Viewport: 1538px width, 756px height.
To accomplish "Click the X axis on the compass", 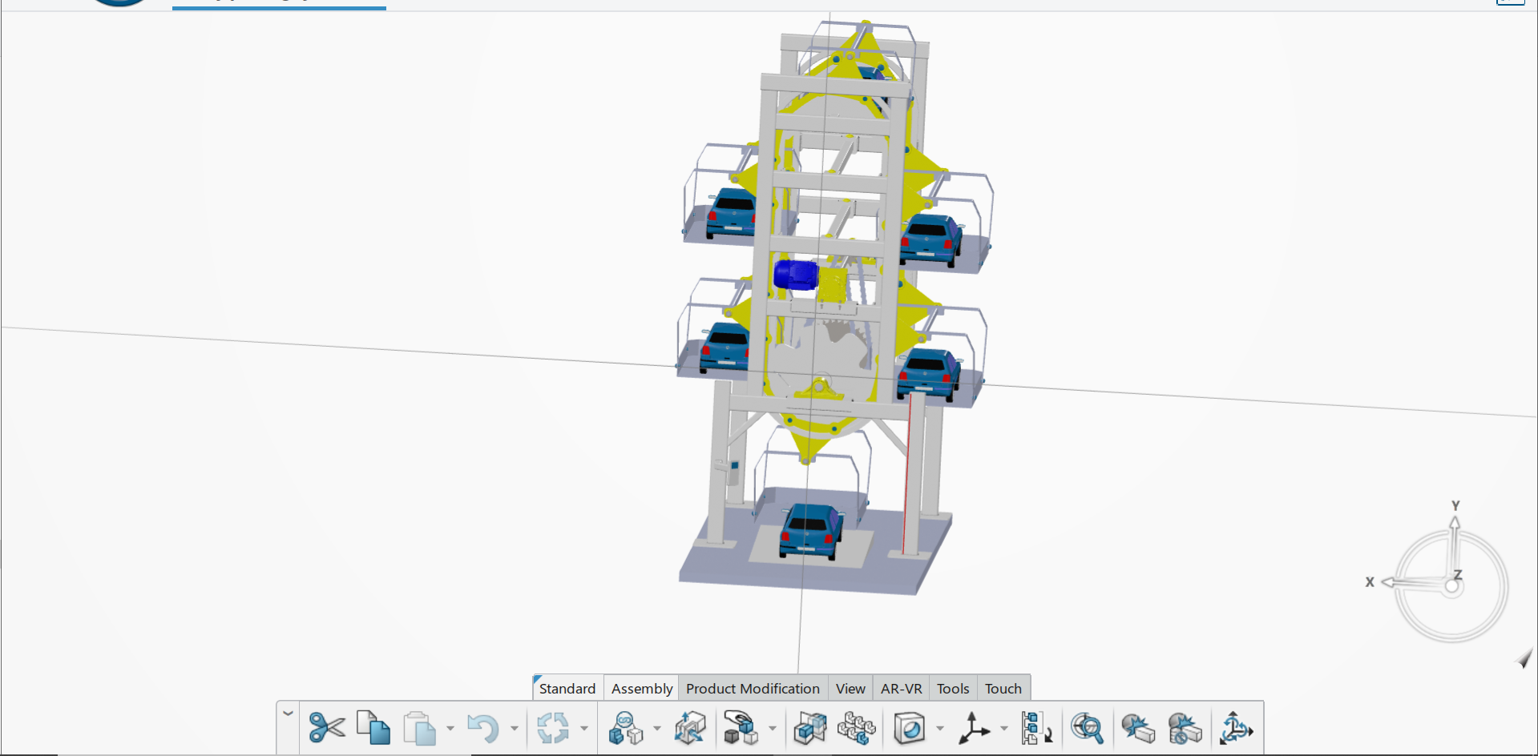I will [x=1411, y=582].
